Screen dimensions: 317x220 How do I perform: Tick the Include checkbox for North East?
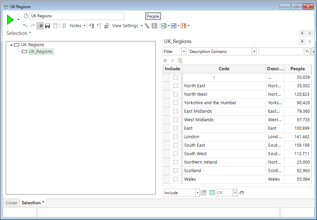(175, 86)
